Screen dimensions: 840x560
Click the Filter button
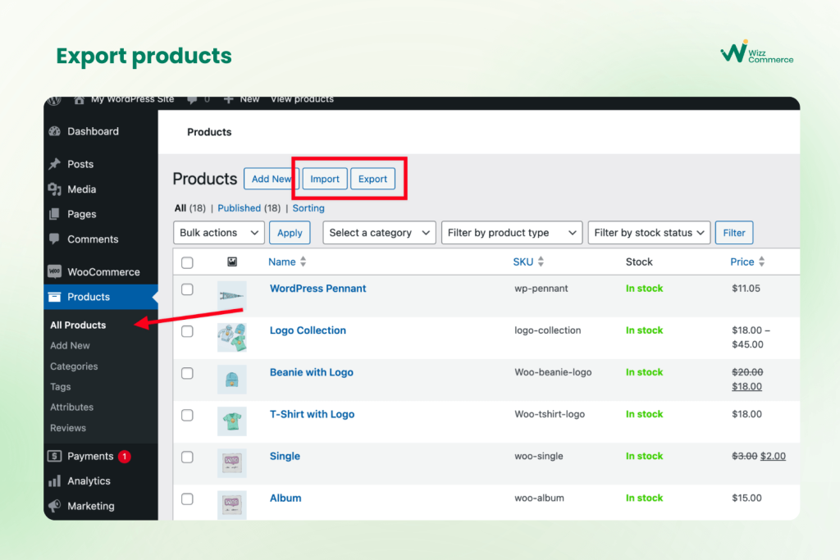pyautogui.click(x=734, y=232)
